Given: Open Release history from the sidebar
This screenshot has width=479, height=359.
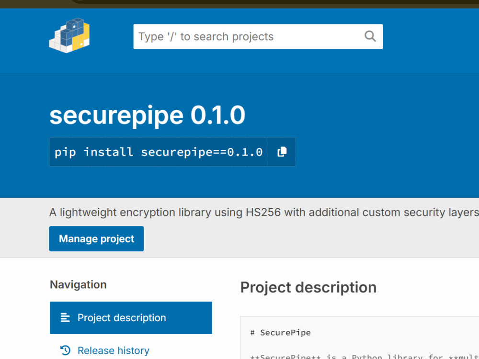Looking at the screenshot, I should point(113,350).
